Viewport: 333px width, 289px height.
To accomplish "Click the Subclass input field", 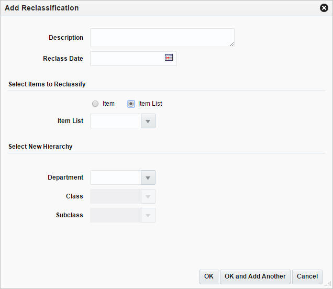I will (x=116, y=216).
